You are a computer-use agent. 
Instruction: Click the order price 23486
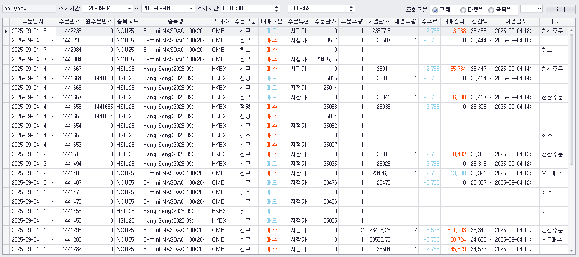click(x=330, y=202)
